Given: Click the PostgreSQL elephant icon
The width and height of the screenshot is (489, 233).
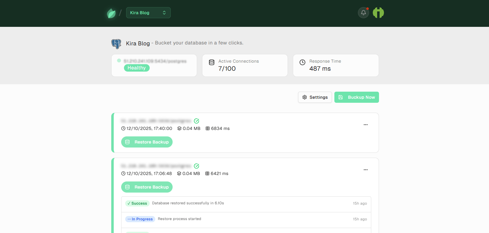Looking at the screenshot, I should 116,44.
